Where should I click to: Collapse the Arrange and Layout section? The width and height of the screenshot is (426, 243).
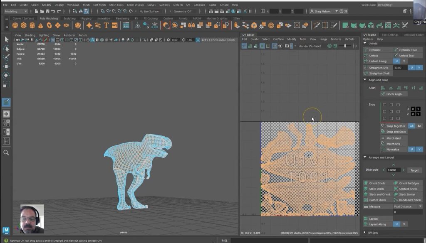pos(365,157)
